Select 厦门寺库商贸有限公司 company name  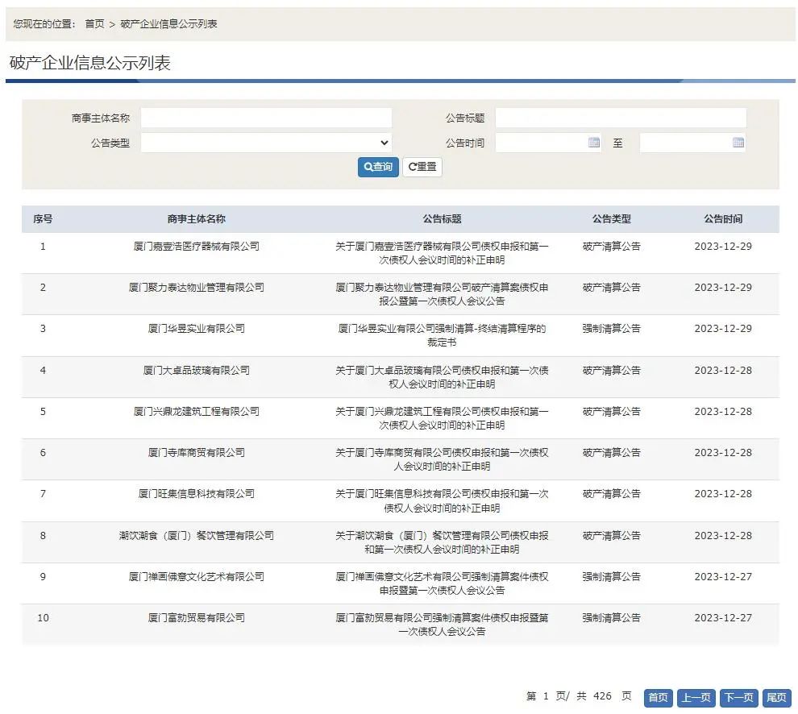[197, 453]
